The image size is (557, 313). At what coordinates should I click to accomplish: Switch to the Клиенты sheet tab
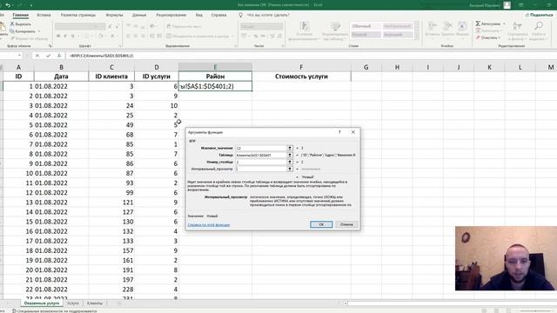[x=95, y=303]
